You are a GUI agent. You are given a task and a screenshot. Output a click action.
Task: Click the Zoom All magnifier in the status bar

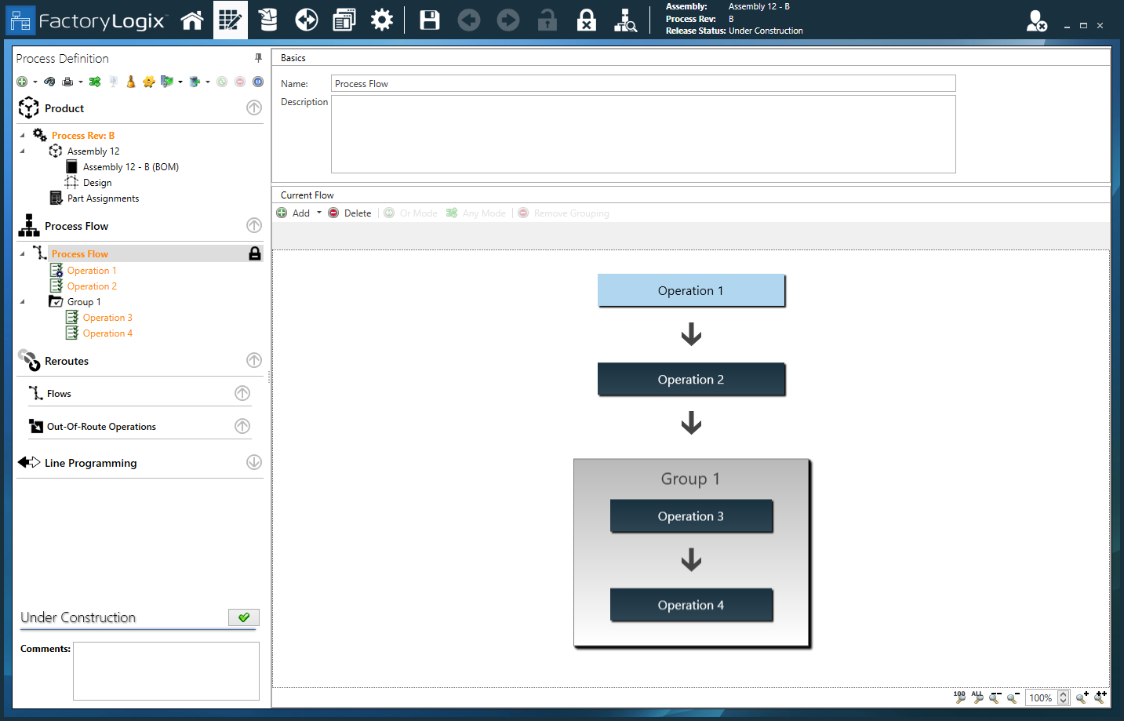[x=977, y=697]
